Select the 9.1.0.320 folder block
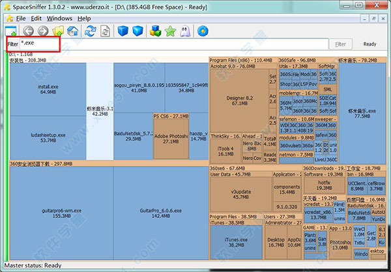 pos(287,207)
